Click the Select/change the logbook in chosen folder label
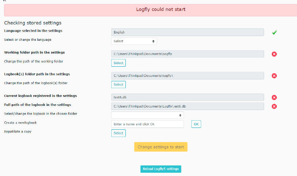This screenshot has width=297, height=176. [x=41, y=114]
